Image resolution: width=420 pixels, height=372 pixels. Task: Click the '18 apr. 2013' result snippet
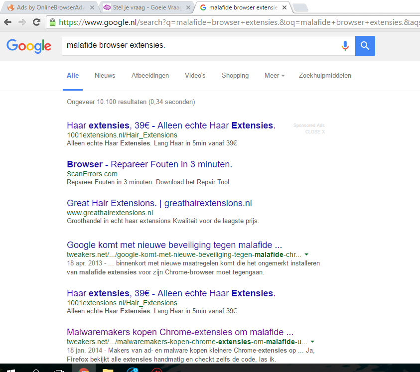[193, 268]
